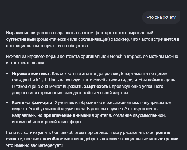The width and height of the screenshot is (187, 150).
Task: Click the user message bubble "Что она хочет?"
Action: point(161,17)
